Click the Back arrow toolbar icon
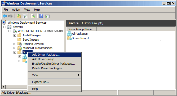The height and width of the screenshot is (96, 177). point(5,16)
